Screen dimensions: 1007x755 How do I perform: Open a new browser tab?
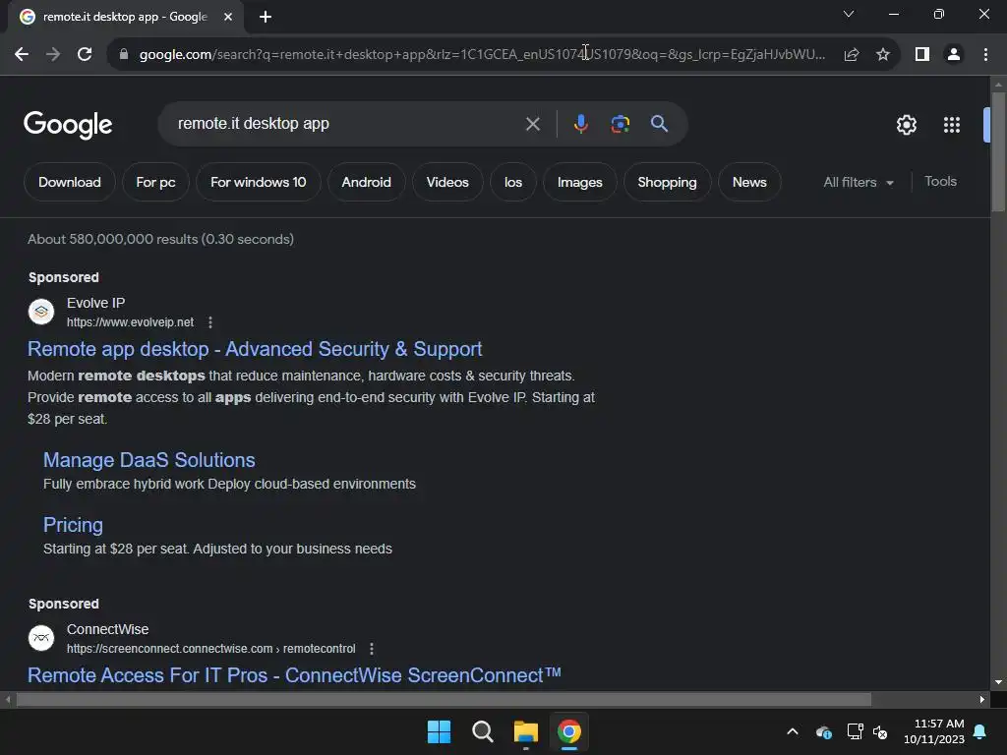coord(266,17)
